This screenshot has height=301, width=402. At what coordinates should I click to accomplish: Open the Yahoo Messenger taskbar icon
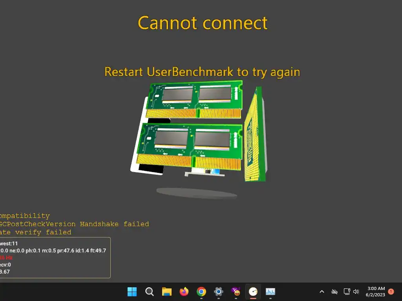pyautogui.click(x=236, y=292)
